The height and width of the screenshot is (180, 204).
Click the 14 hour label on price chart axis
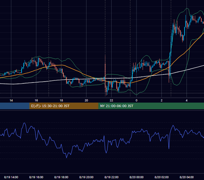click(x=11, y=100)
